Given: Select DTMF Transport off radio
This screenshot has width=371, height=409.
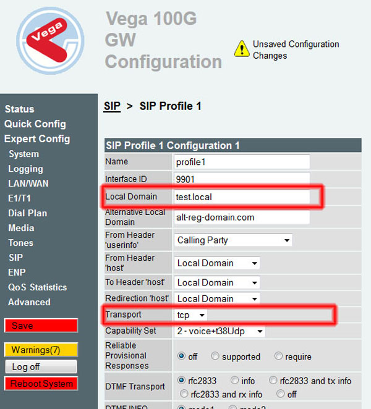Looking at the screenshot, I should point(280,394).
